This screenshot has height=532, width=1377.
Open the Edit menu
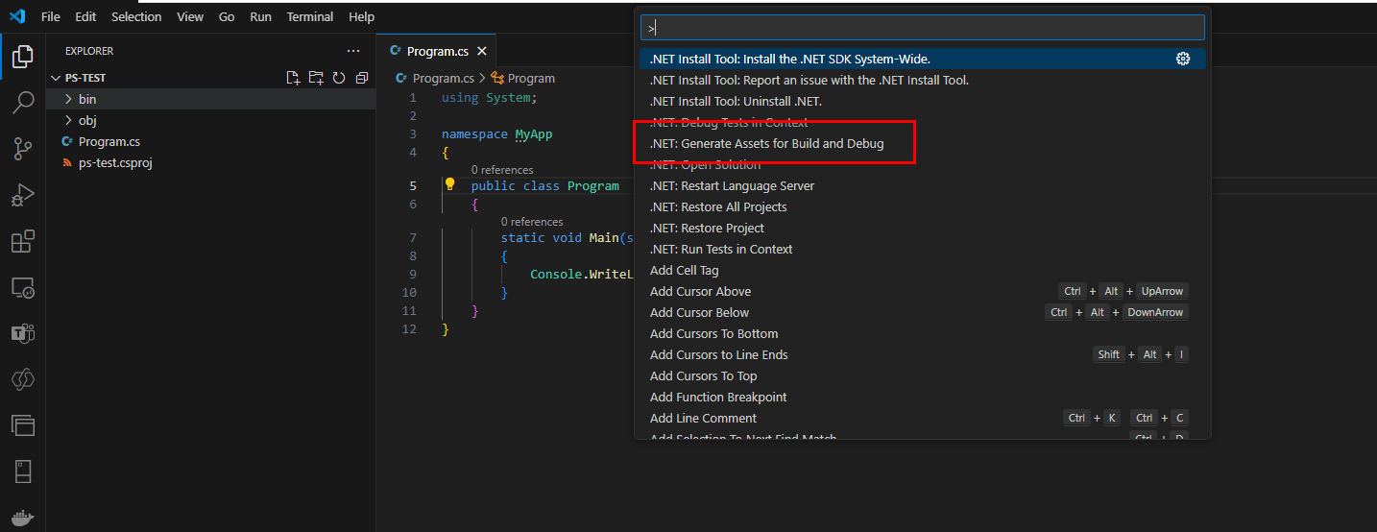pyautogui.click(x=85, y=16)
